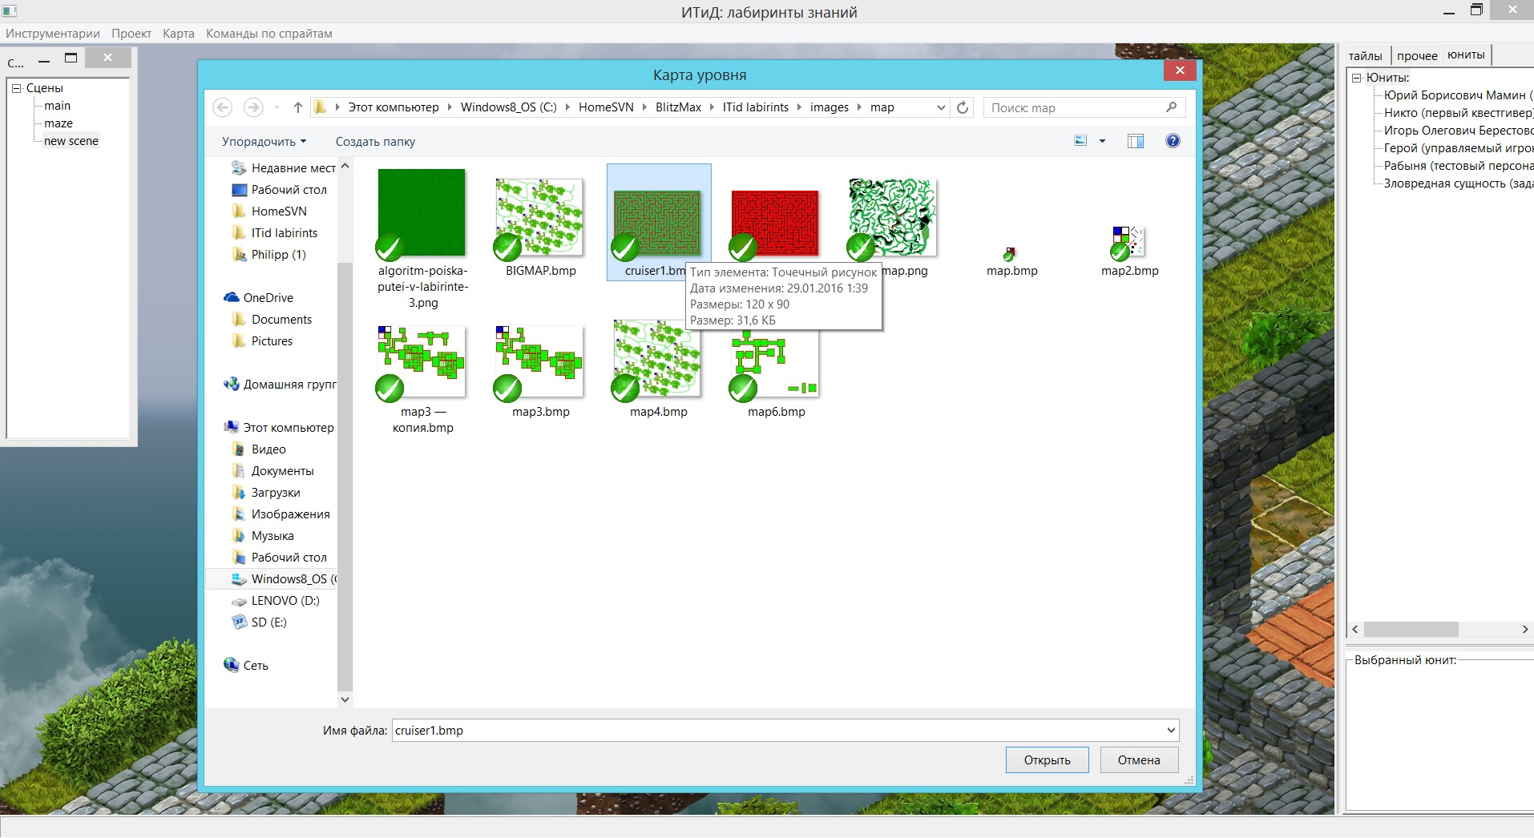The height and width of the screenshot is (838, 1534).
Task: Select the map.png file thumbnail
Action: (892, 218)
